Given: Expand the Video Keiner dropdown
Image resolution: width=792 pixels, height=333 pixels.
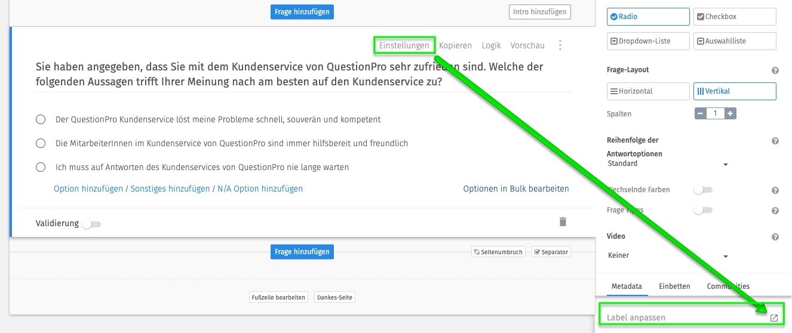Looking at the screenshot, I should click(x=667, y=255).
